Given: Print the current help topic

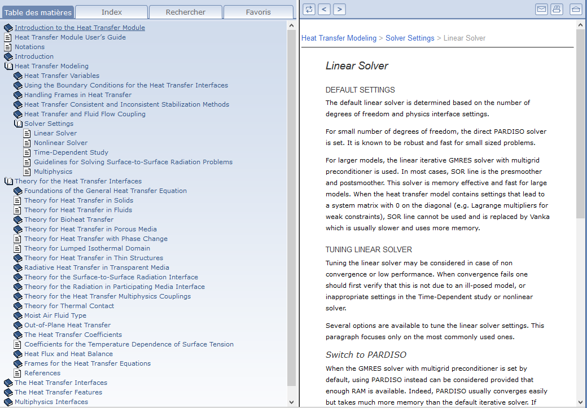Looking at the screenshot, I should click(x=557, y=9).
